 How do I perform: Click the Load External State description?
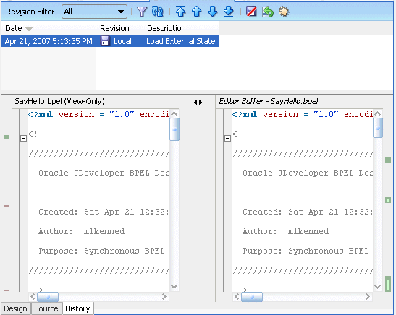coord(181,41)
